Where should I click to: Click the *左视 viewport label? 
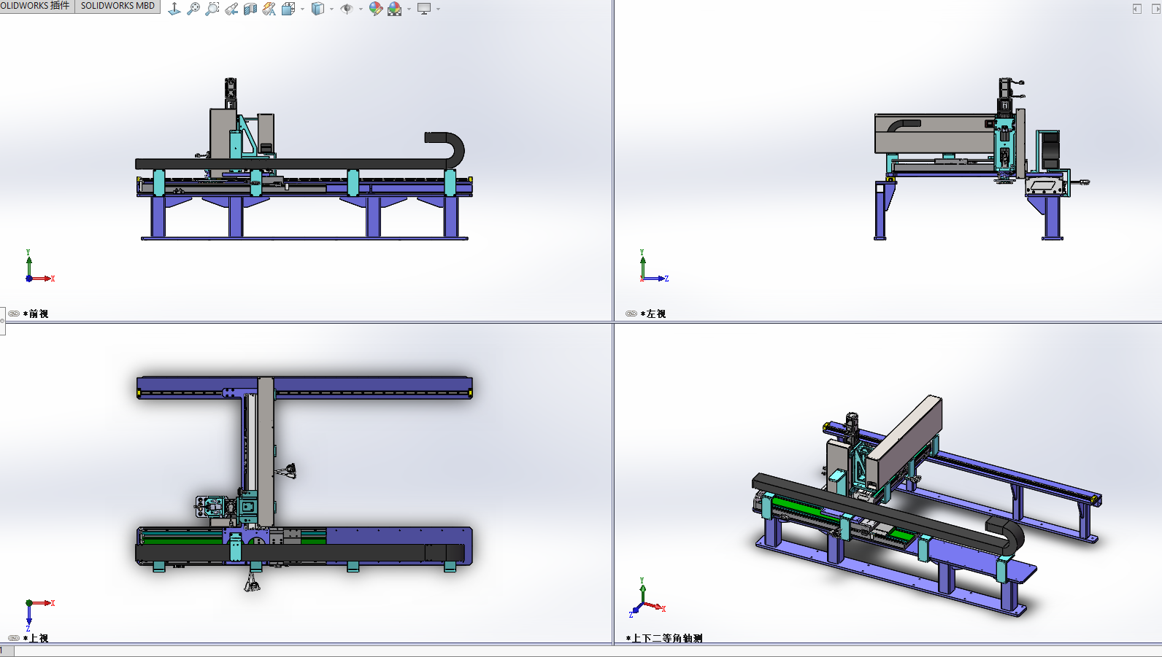653,314
